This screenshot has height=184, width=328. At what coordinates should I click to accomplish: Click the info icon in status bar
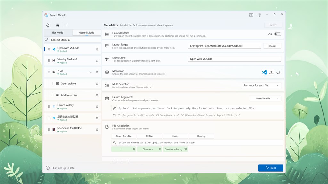click(x=48, y=168)
